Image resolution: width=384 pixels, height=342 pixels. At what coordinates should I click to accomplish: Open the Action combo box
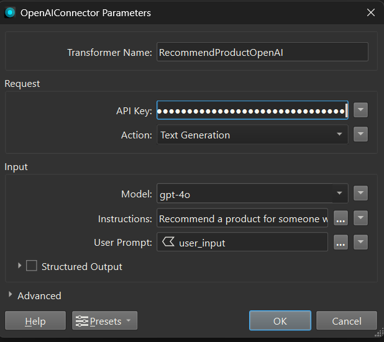coord(252,135)
